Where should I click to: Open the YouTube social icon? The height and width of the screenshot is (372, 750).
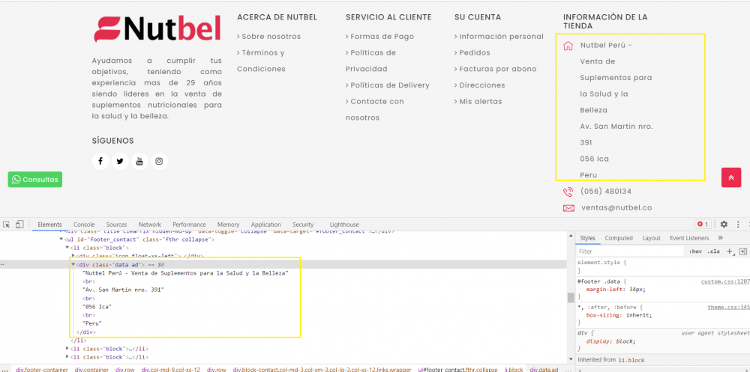139,162
